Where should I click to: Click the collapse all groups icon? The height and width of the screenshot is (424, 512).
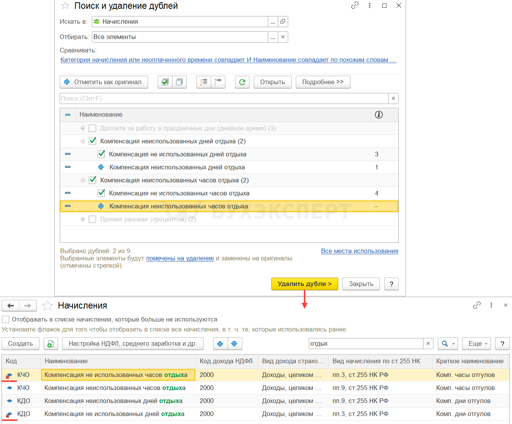(218, 82)
